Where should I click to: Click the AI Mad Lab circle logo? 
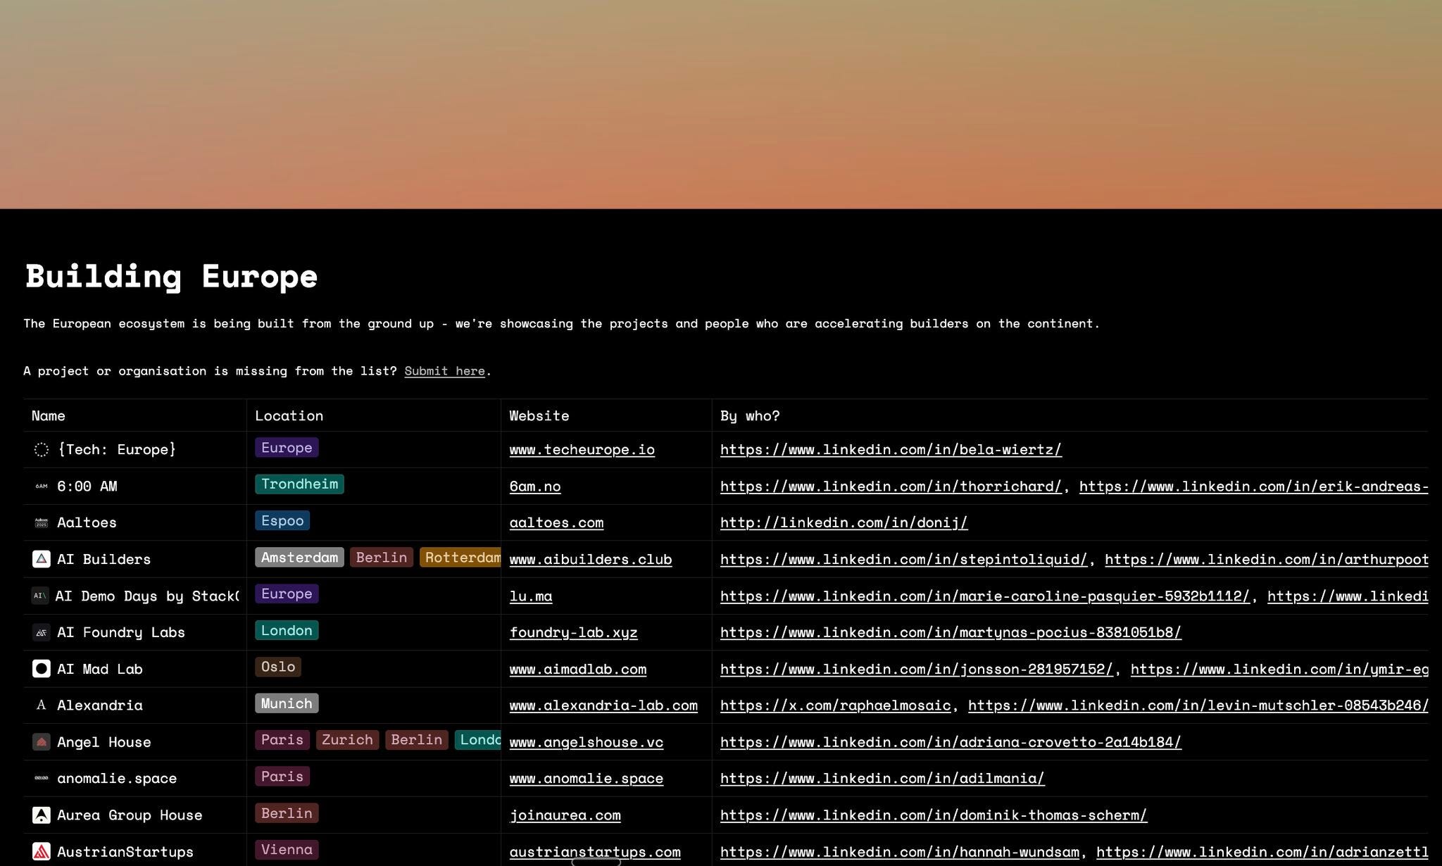coord(42,669)
